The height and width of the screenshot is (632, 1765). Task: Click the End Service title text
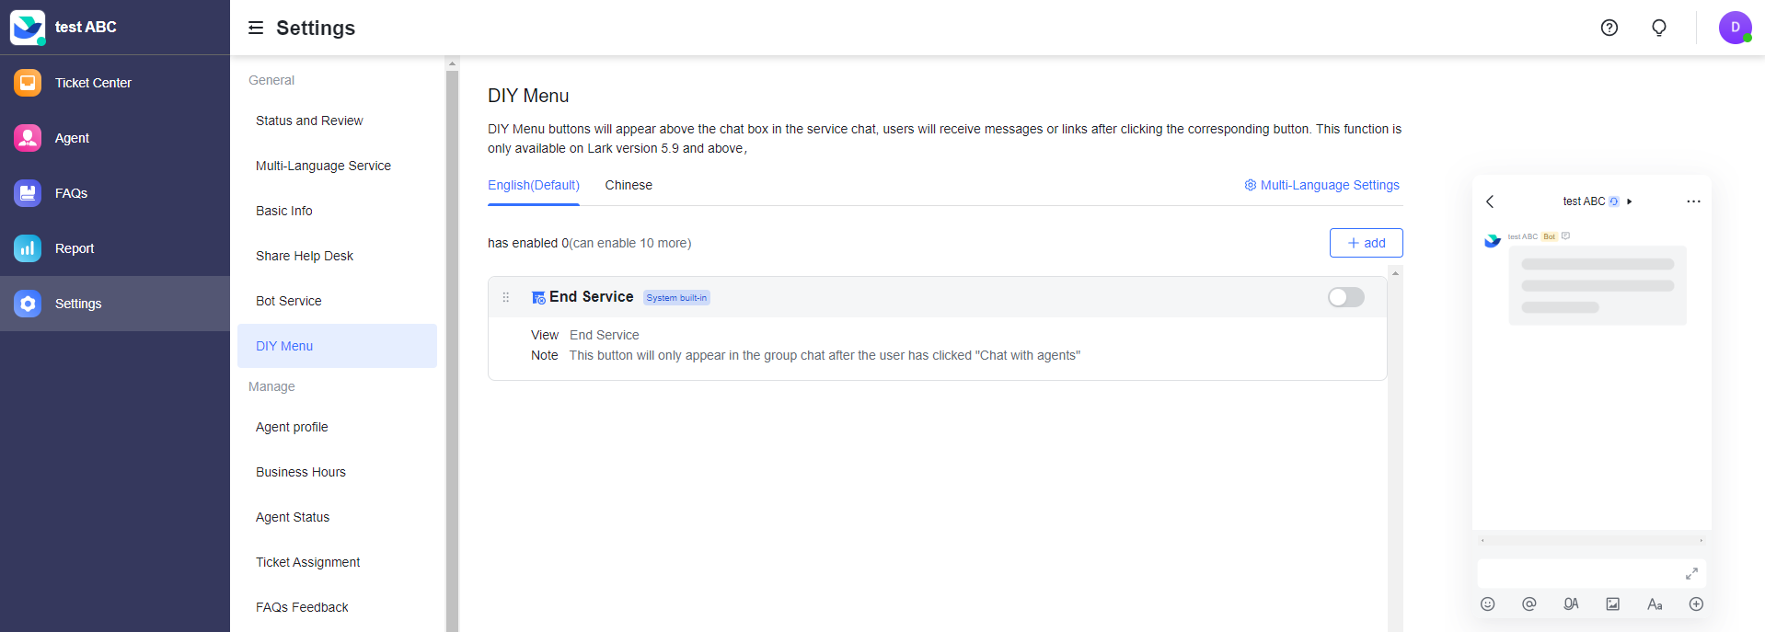click(592, 297)
